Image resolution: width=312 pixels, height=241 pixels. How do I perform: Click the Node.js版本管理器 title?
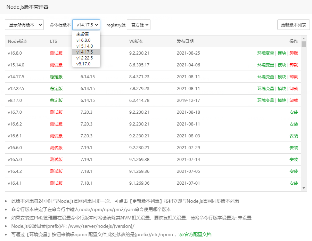click(27, 7)
